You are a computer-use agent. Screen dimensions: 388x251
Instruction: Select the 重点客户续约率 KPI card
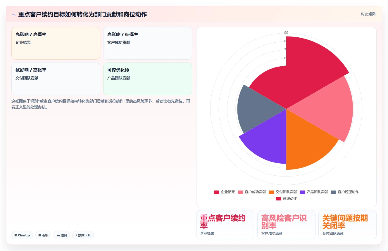click(x=225, y=225)
